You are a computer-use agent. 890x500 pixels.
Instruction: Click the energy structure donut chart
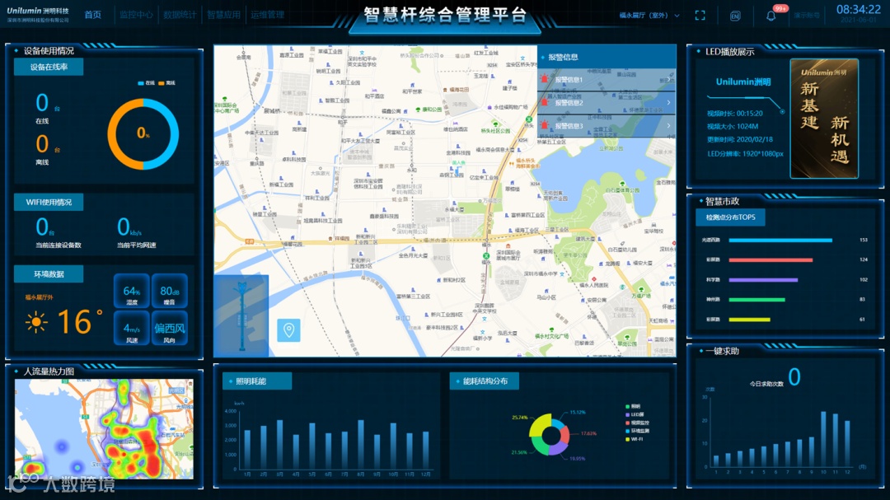pyautogui.click(x=550, y=434)
